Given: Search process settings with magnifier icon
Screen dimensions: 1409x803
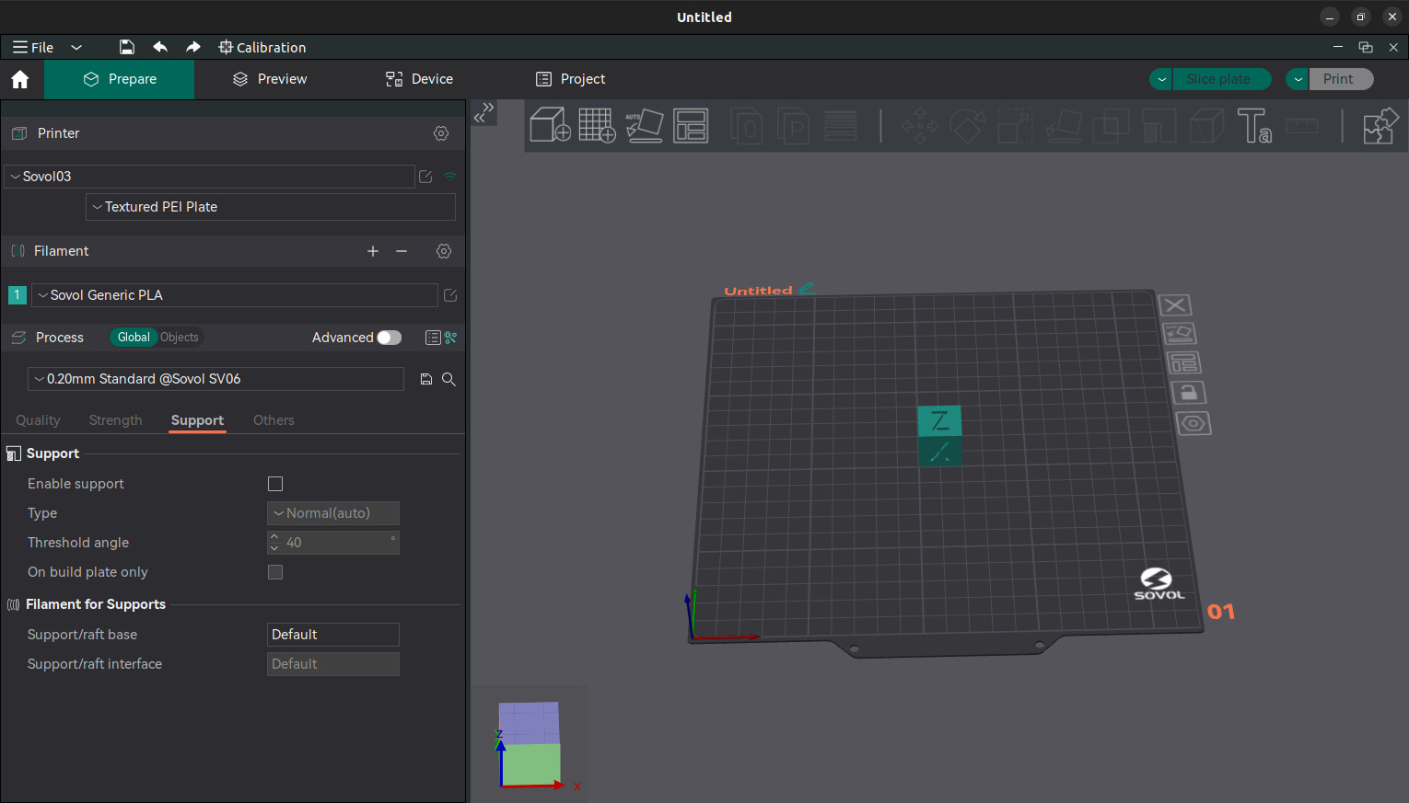Looking at the screenshot, I should 448,379.
